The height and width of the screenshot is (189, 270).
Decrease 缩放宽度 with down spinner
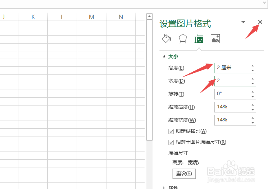click(x=252, y=123)
